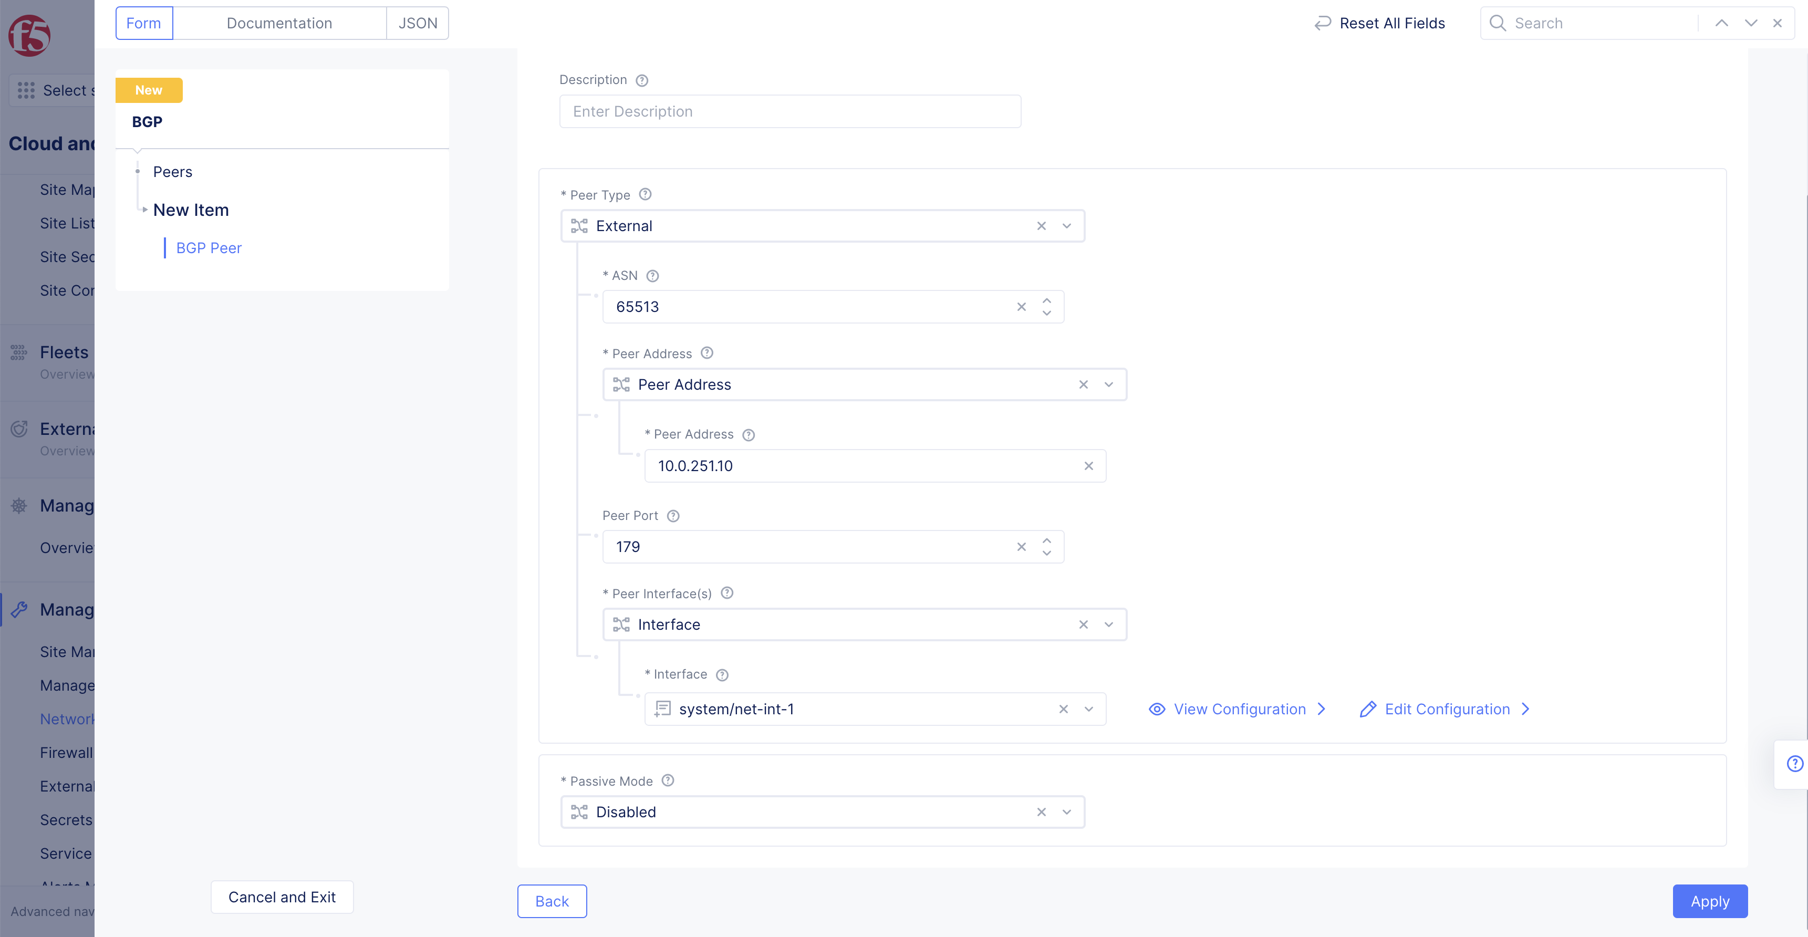The image size is (1808, 937).
Task: Click Cancel and Exit
Action: (x=282, y=897)
